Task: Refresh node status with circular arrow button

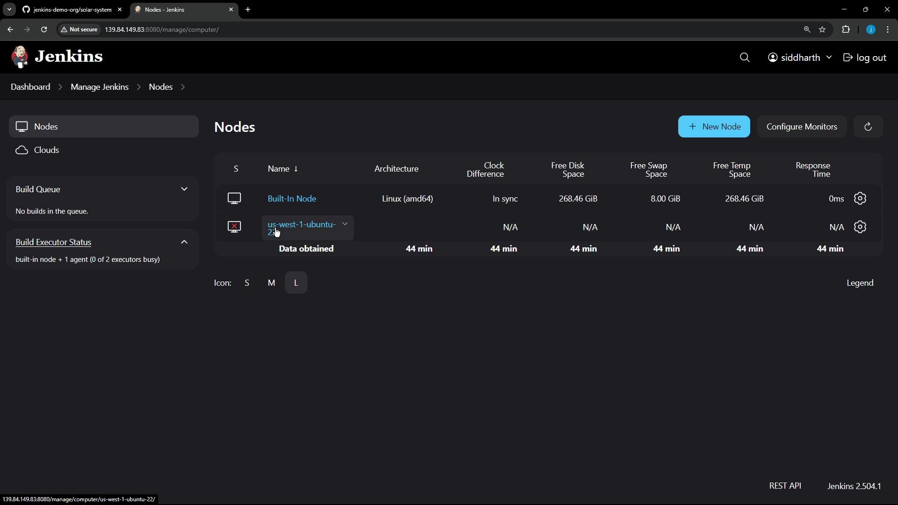Action: point(868,127)
